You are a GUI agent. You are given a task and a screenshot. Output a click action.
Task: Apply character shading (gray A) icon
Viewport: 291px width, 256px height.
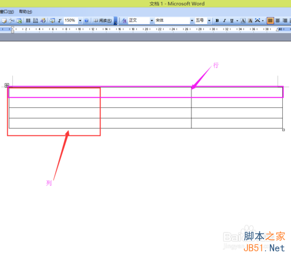(x=250, y=20)
